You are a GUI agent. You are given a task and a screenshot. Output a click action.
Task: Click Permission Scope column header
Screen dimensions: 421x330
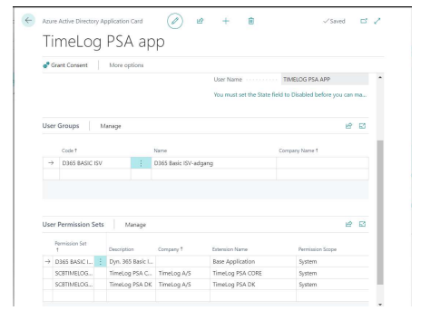[x=318, y=249]
